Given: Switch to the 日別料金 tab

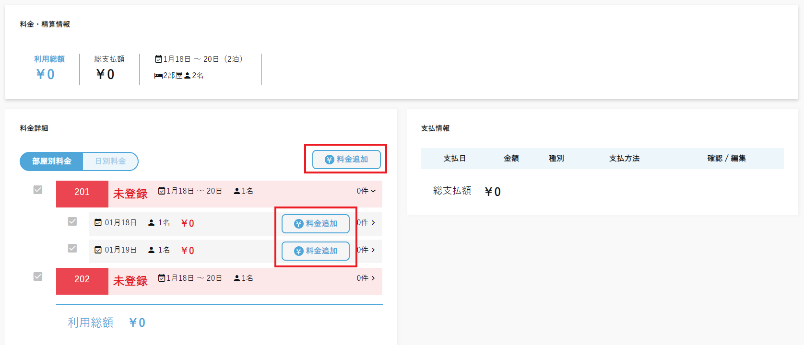Looking at the screenshot, I should [x=110, y=161].
